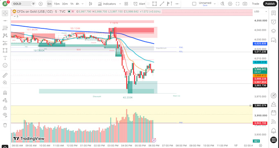
Task: Switch to the 4h timeframe
Action: pyautogui.click(x=77, y=4)
